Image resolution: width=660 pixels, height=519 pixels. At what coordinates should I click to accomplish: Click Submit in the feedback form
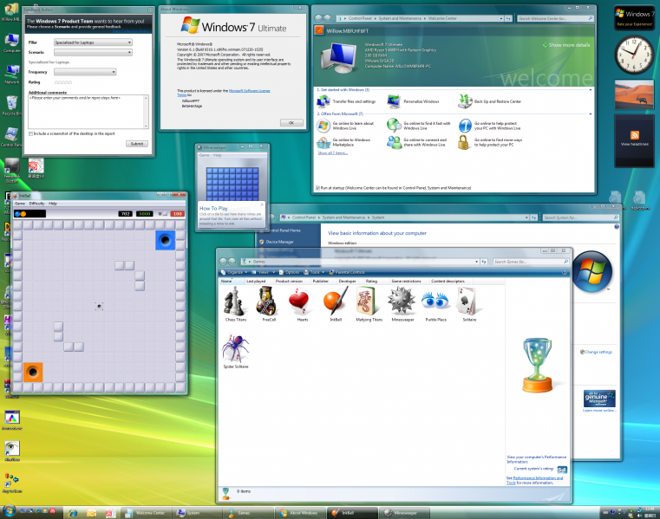point(137,144)
